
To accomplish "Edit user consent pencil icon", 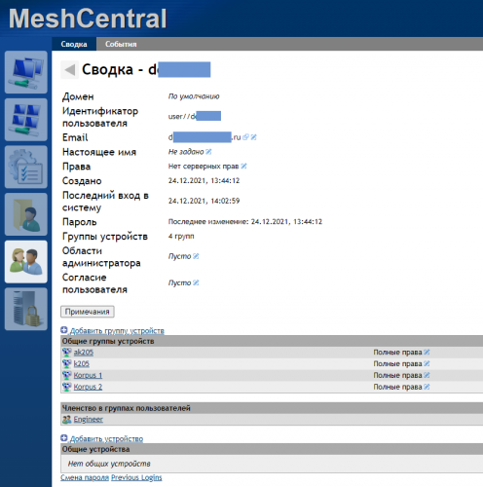I will [196, 282].
